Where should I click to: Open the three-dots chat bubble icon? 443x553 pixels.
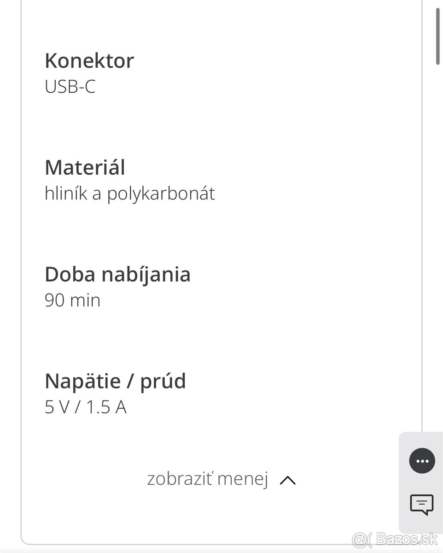click(422, 460)
